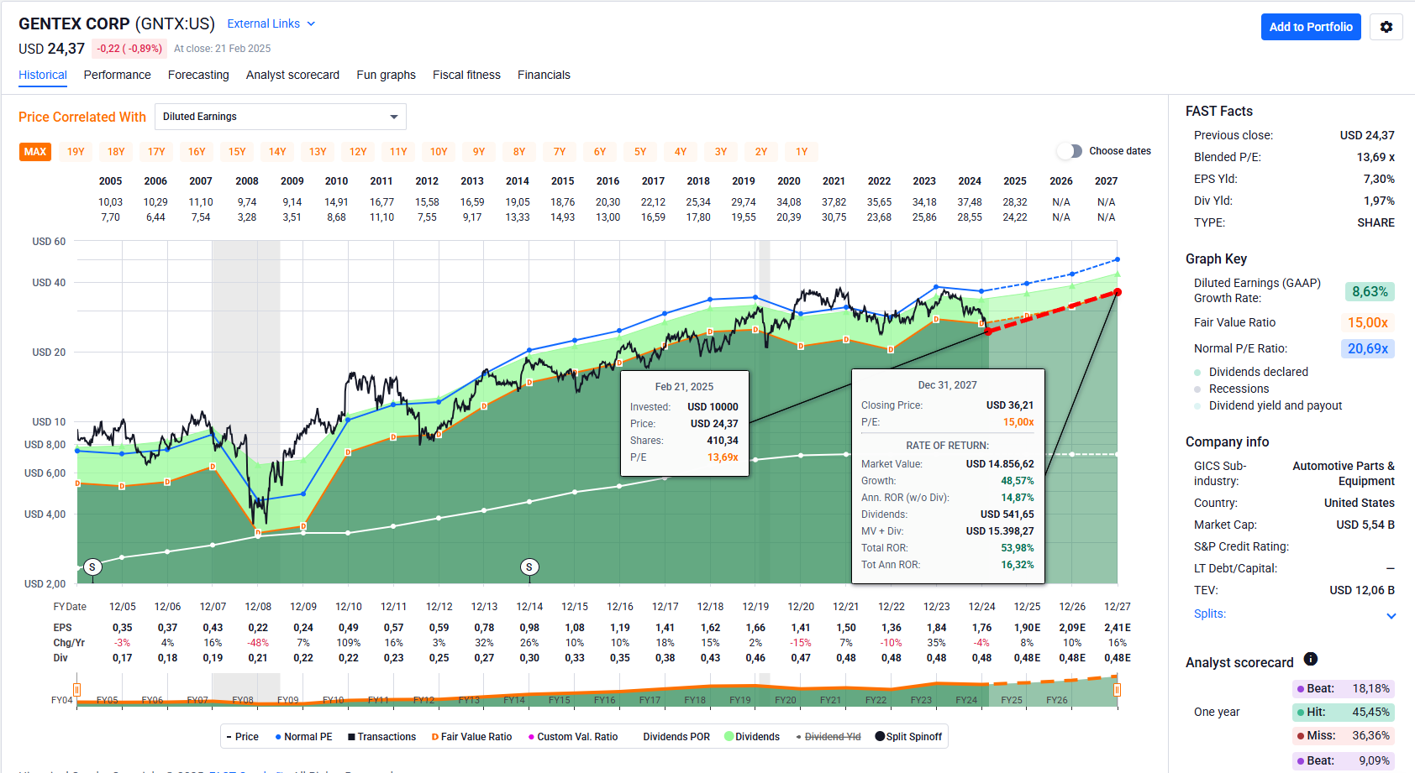Click the left handle of timeline range slider

[x=77, y=690]
